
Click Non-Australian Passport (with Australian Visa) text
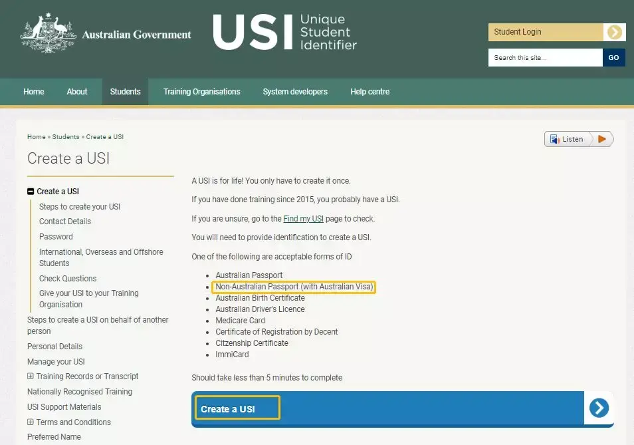click(294, 287)
